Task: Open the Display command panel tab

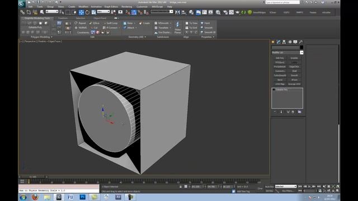Action: pyautogui.click(x=295, y=42)
